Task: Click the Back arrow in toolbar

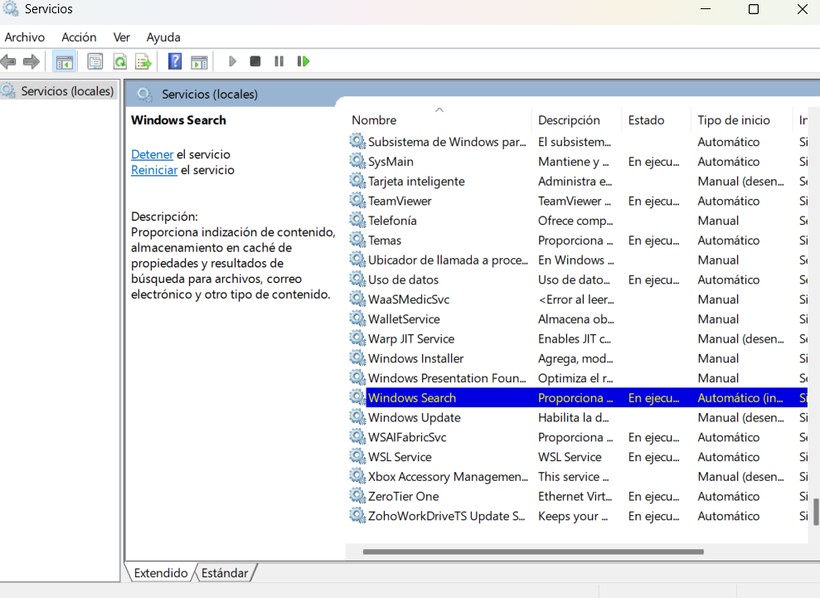Action: [8, 61]
